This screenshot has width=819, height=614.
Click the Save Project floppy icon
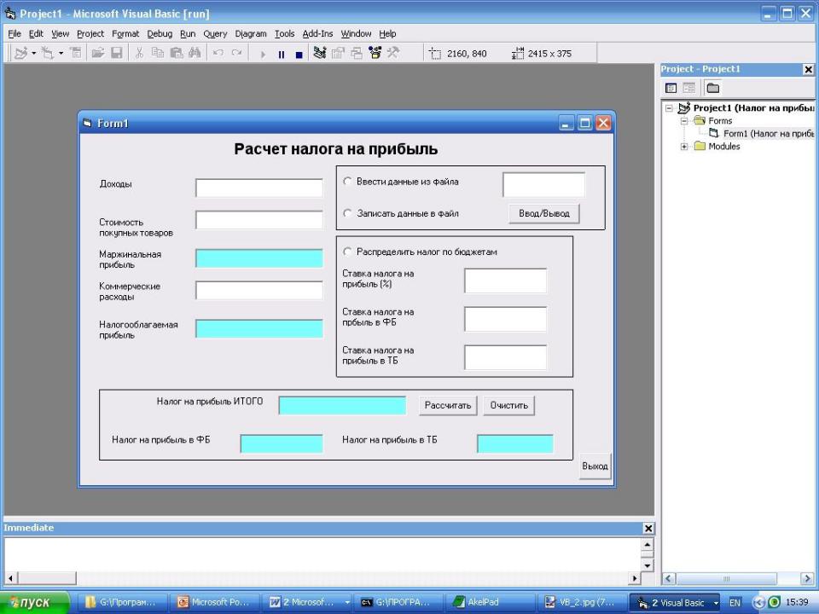click(x=117, y=53)
